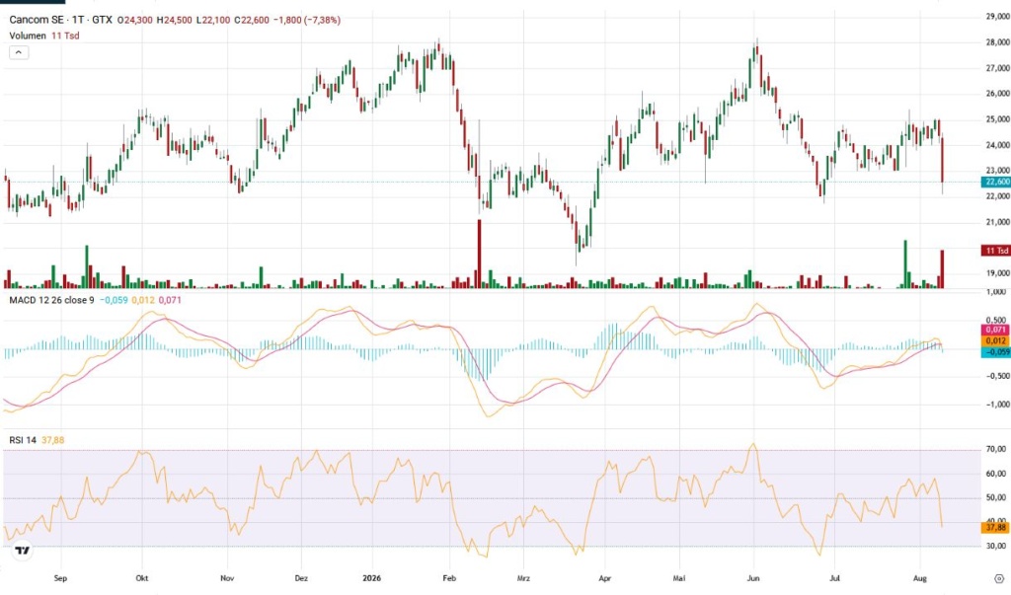Click the 37,88 value in RSI legend
Screen dimensions: 1011x595
pyautogui.click(x=53, y=440)
